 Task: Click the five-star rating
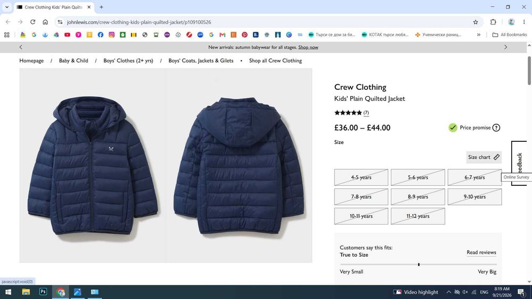[x=348, y=113]
